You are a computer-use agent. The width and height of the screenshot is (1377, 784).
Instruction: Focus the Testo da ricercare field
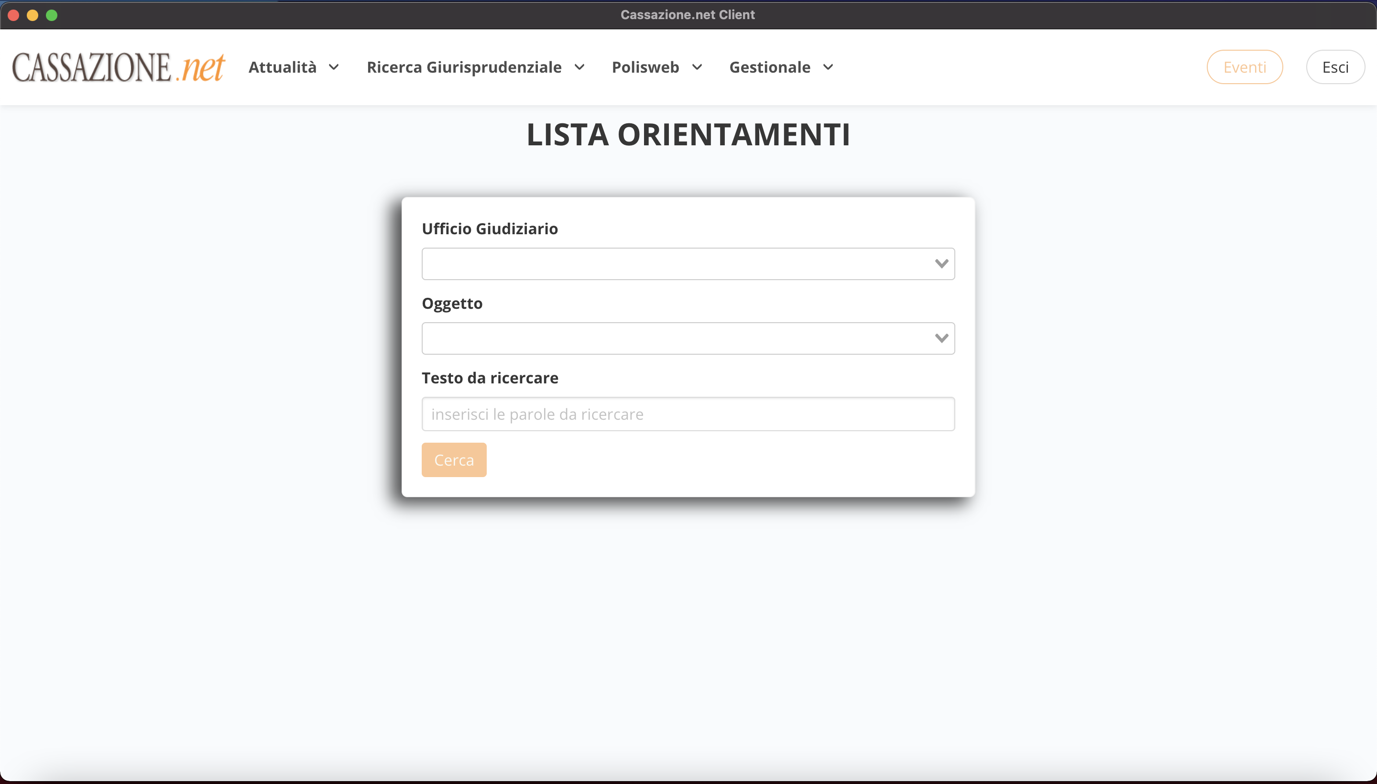688,414
